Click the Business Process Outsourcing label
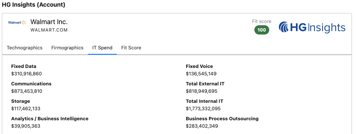This screenshot has height=134, width=356. point(222,118)
